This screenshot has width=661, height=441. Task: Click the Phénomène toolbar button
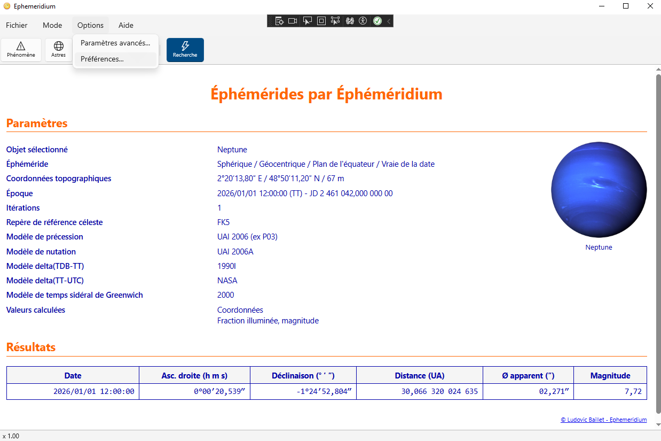click(21, 50)
